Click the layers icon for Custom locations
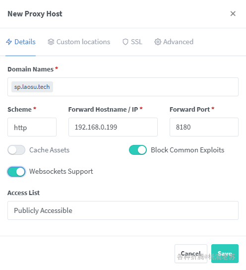The width and height of the screenshot is (246, 270). [x=51, y=42]
